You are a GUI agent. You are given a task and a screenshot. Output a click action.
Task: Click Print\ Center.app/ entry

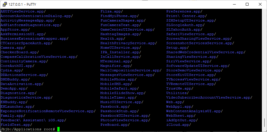coord(187,16)
